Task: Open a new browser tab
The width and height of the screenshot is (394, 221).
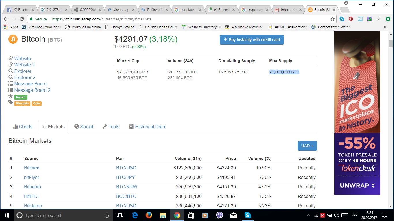Action: point(344,10)
